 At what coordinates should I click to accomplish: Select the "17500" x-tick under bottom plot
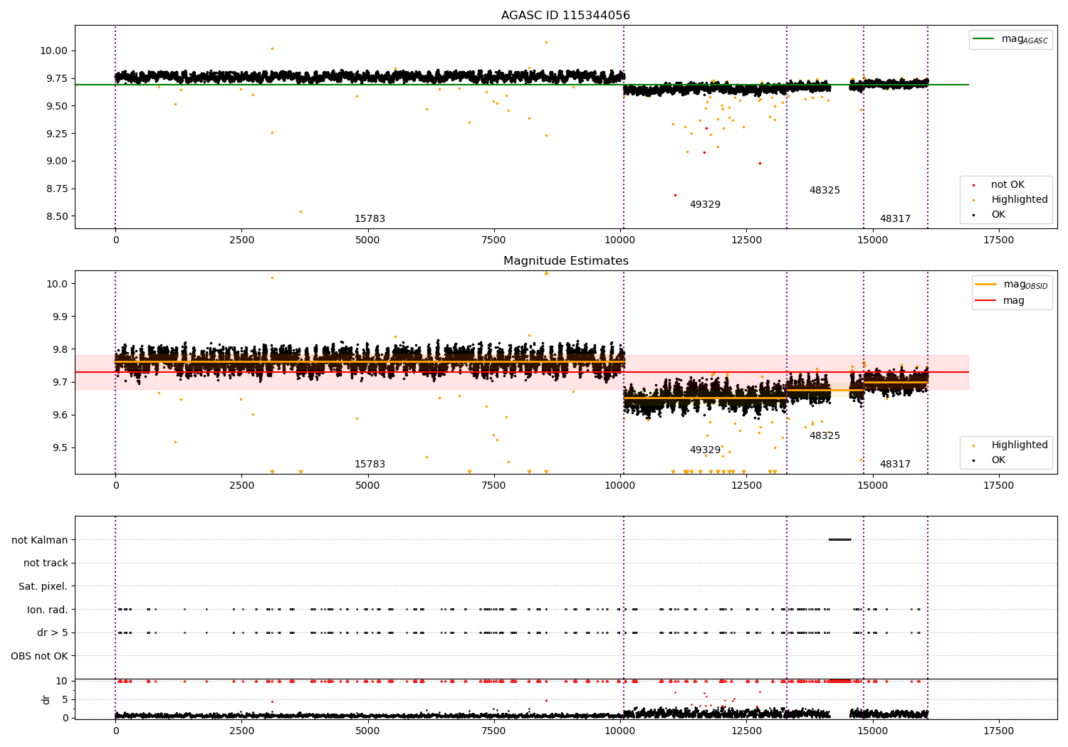pos(998,731)
